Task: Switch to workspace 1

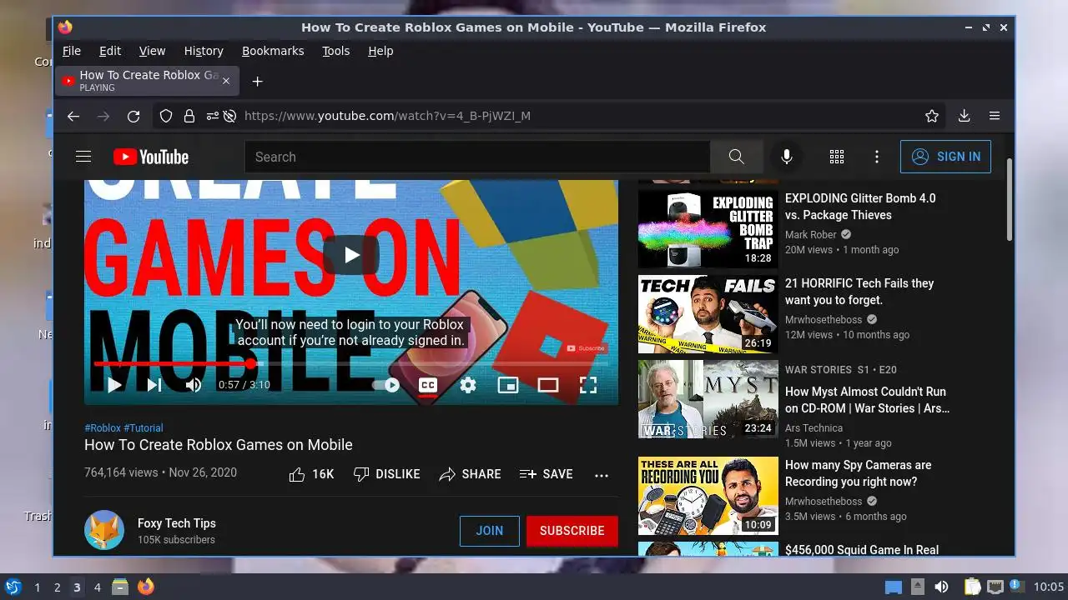Action: [x=37, y=587]
